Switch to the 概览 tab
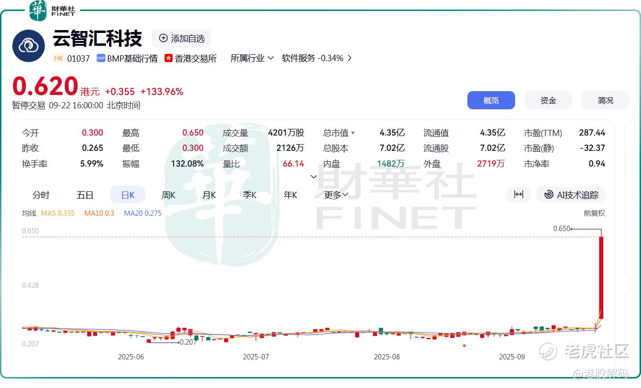Screen dimensions: 641x388 [491, 100]
